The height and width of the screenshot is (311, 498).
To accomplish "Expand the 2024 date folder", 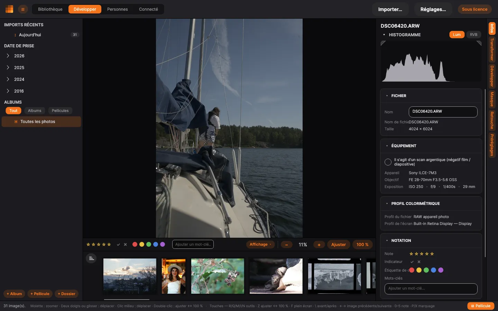I will 8,79.
